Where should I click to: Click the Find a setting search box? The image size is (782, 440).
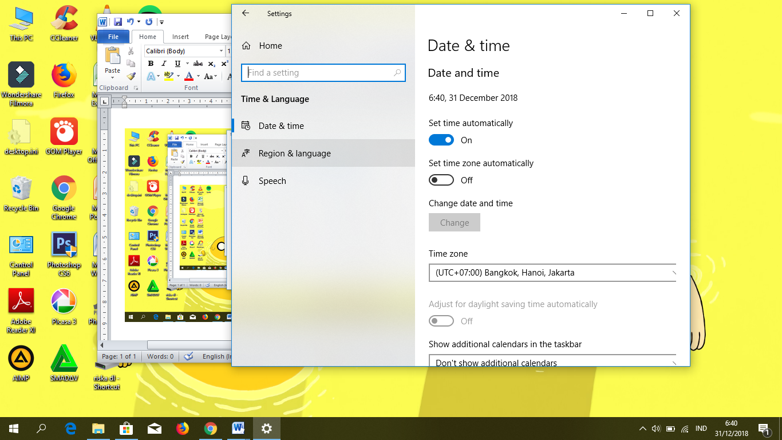click(323, 73)
